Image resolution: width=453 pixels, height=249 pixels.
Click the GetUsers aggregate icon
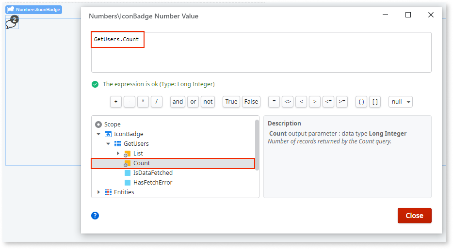pyautogui.click(x=118, y=144)
